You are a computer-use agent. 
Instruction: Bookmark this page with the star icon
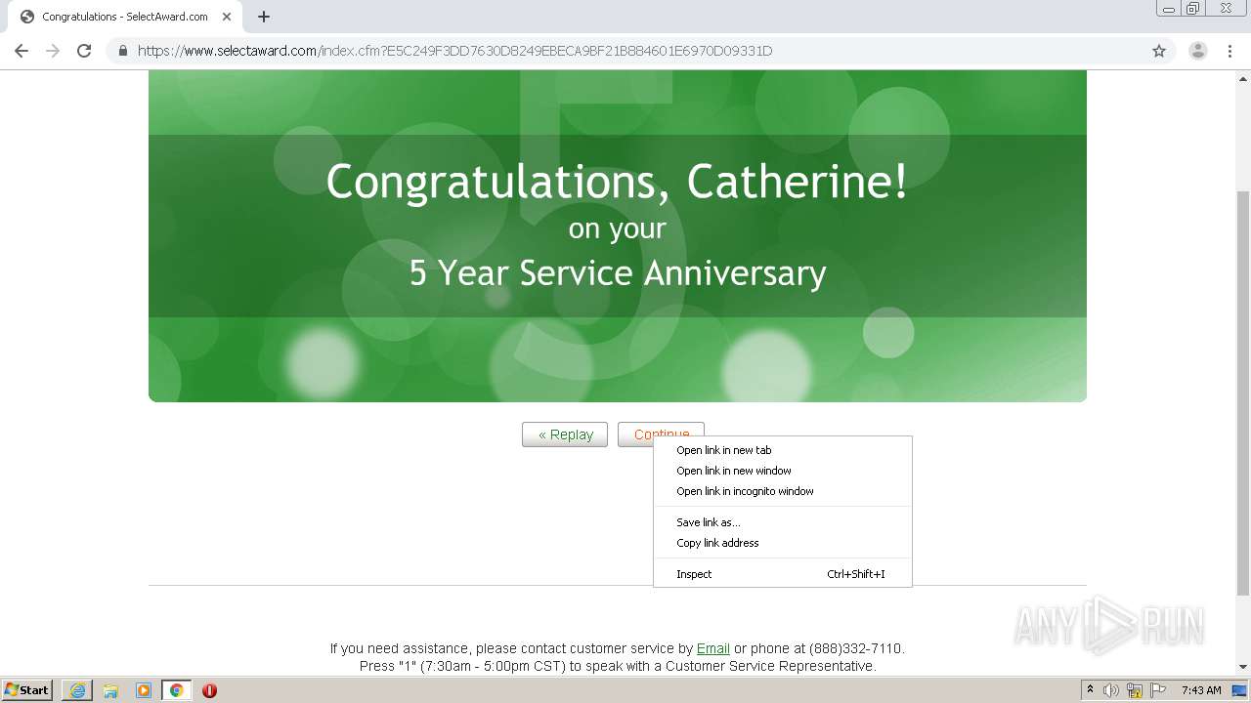click(1159, 51)
